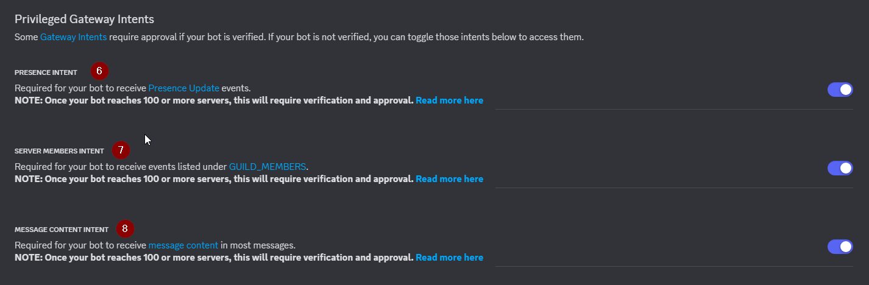Click the red number 6 annotation badge

click(x=99, y=71)
